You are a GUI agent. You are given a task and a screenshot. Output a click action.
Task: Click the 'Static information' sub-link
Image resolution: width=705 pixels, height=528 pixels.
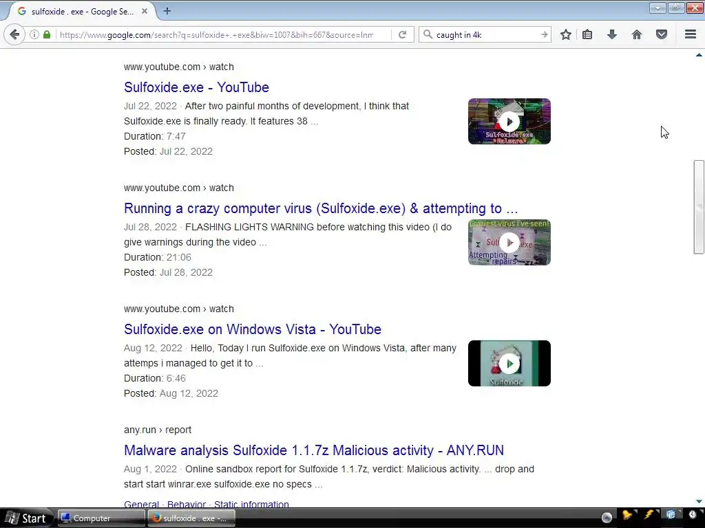[251, 504]
